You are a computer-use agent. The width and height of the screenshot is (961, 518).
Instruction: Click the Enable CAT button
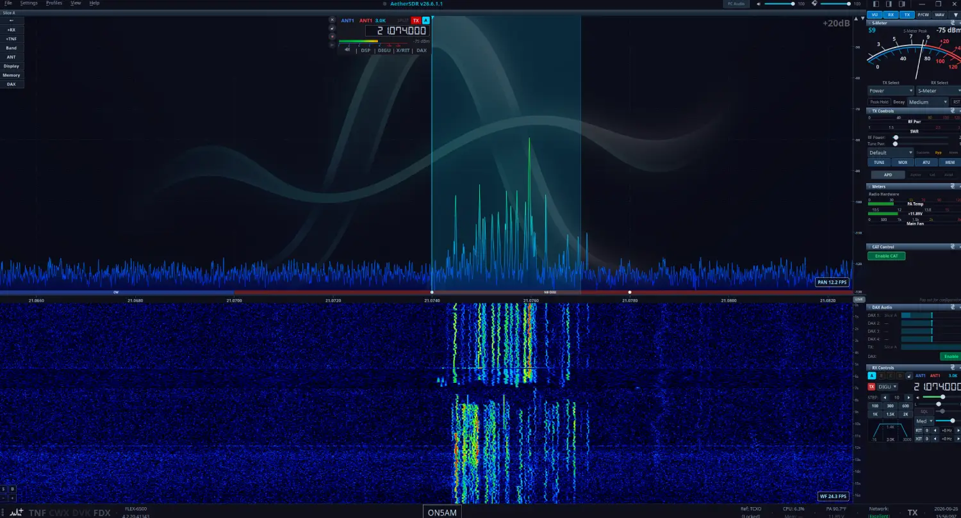887,256
